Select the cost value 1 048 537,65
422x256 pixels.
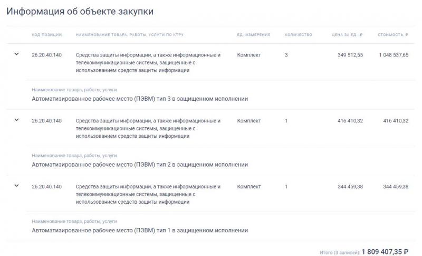click(394, 55)
